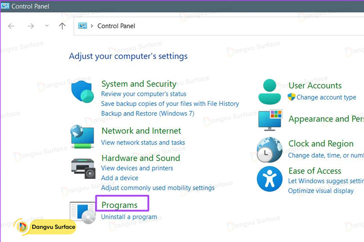364x242 pixels.
Task: Open the Programs category
Action: click(x=120, y=205)
